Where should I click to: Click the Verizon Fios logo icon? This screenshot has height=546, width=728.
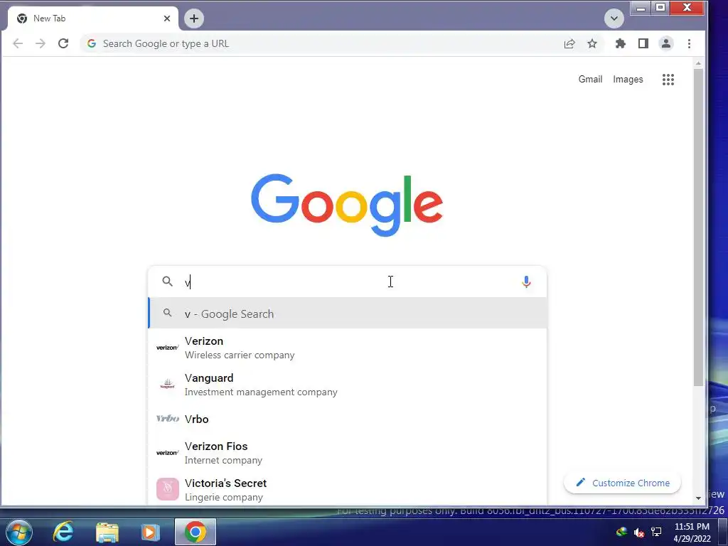coord(168,453)
